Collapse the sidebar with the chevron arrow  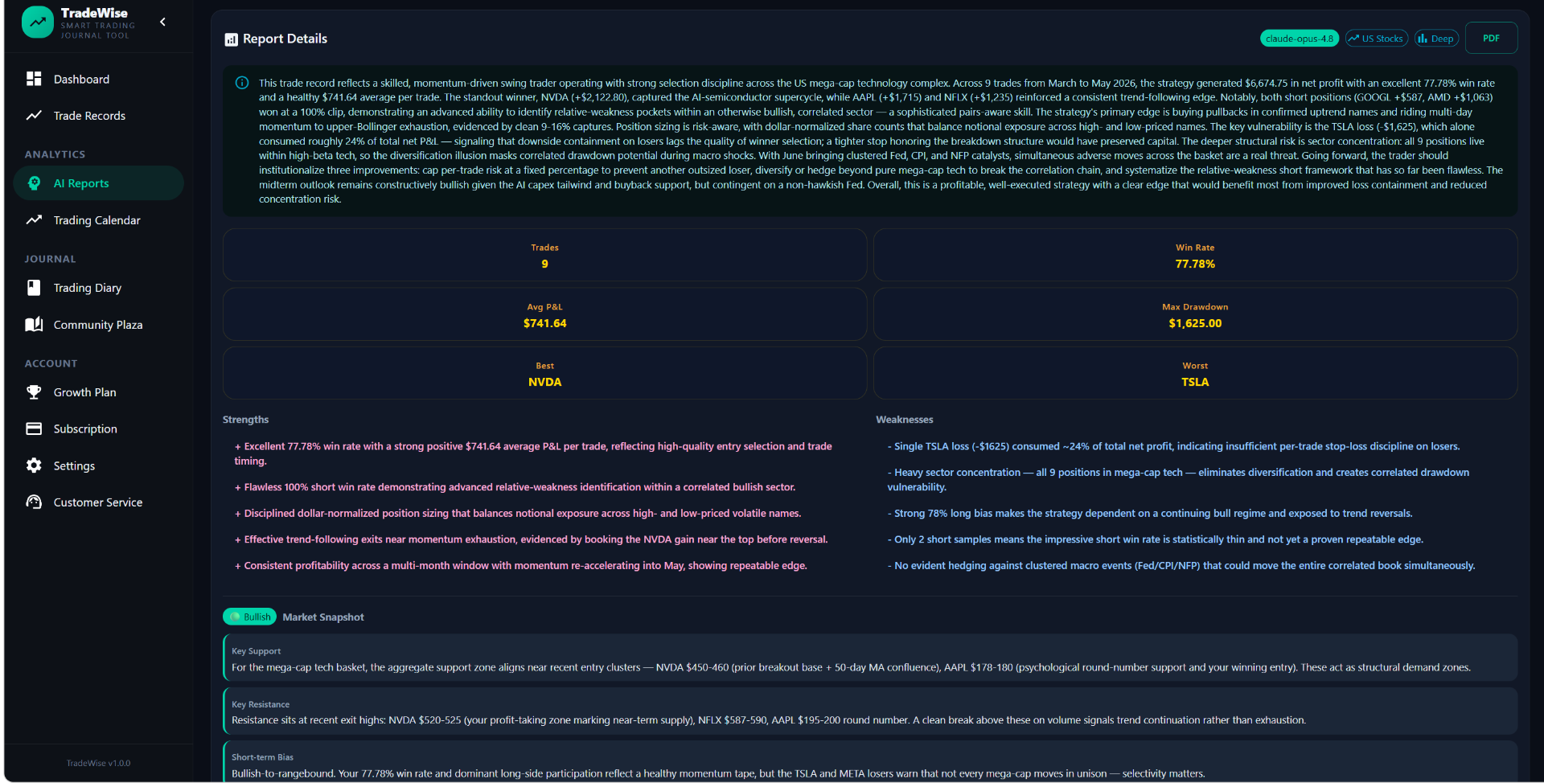(x=163, y=22)
